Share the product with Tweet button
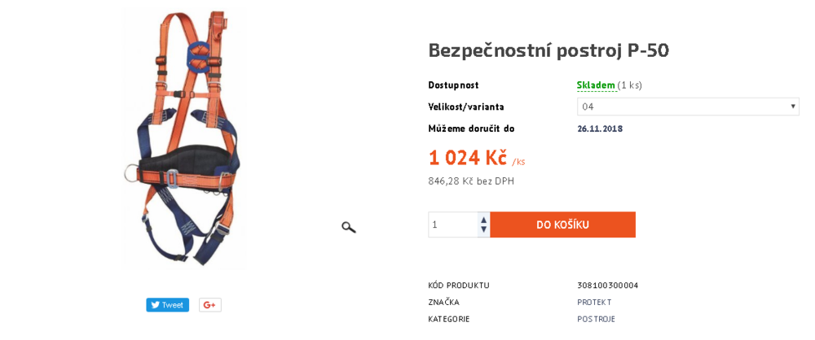 point(167,305)
